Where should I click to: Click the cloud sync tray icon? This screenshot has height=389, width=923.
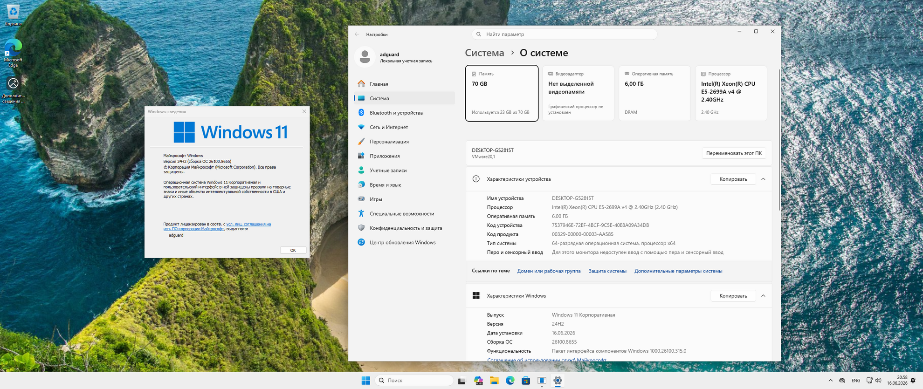coord(842,381)
